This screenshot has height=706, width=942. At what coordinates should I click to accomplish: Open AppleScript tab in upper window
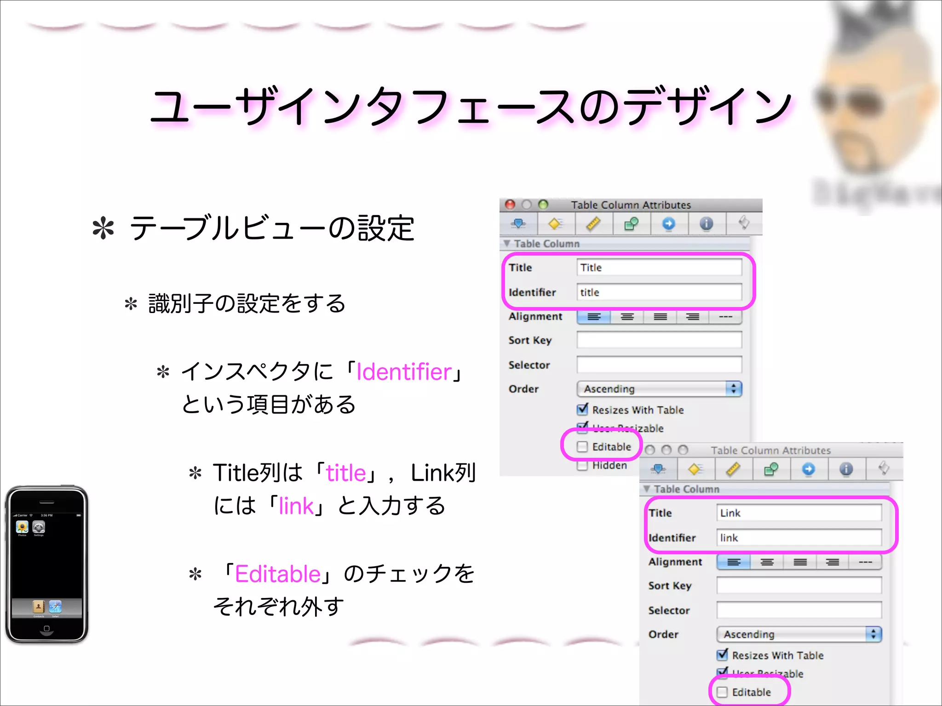pos(744,224)
